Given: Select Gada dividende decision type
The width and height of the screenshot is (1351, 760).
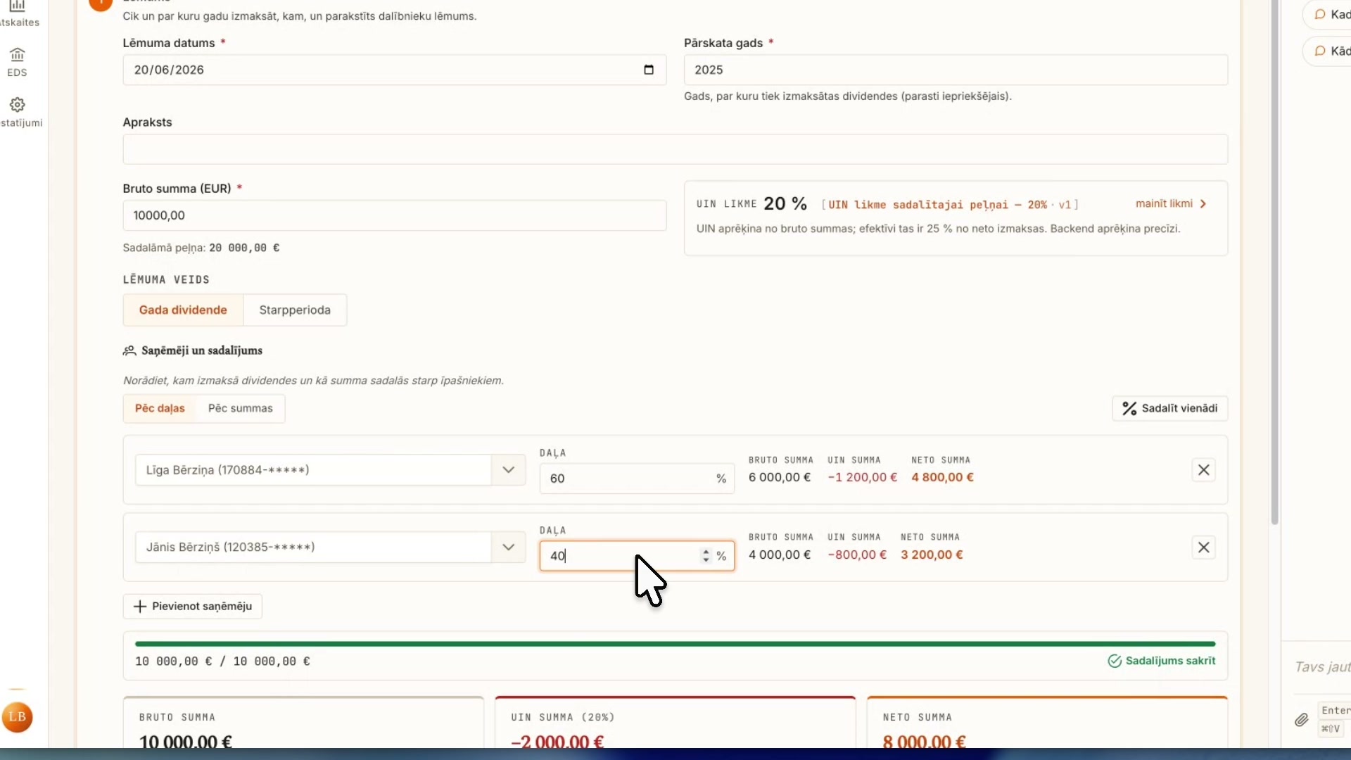Looking at the screenshot, I should coord(183,310).
